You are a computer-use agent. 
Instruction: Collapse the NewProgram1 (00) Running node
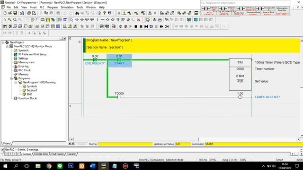click(16, 83)
